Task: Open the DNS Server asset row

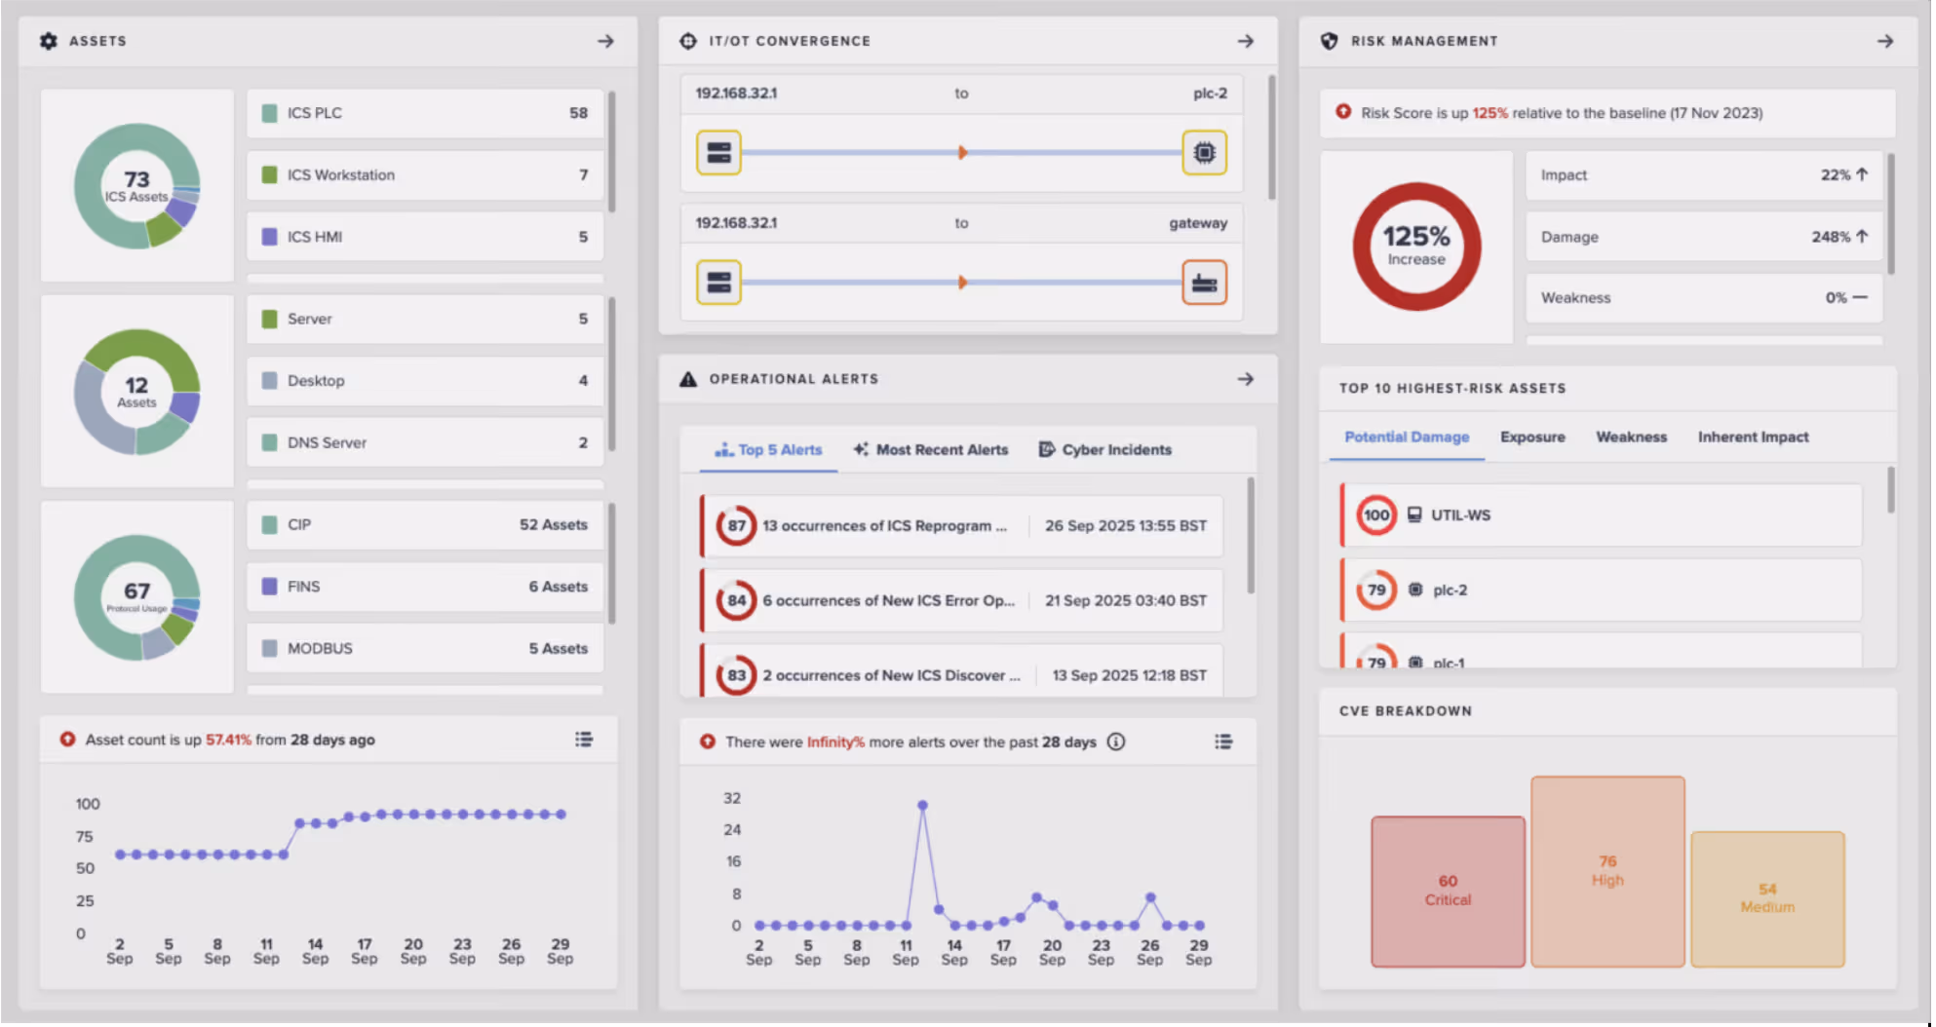Action: 425,442
